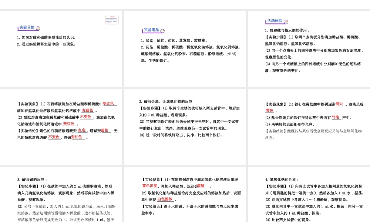Image resolution: width=370 pixels, height=222 pixels.
Task: Click the line 1. 酸和碱与指示剂的作用：
Action: pos(287,30)
